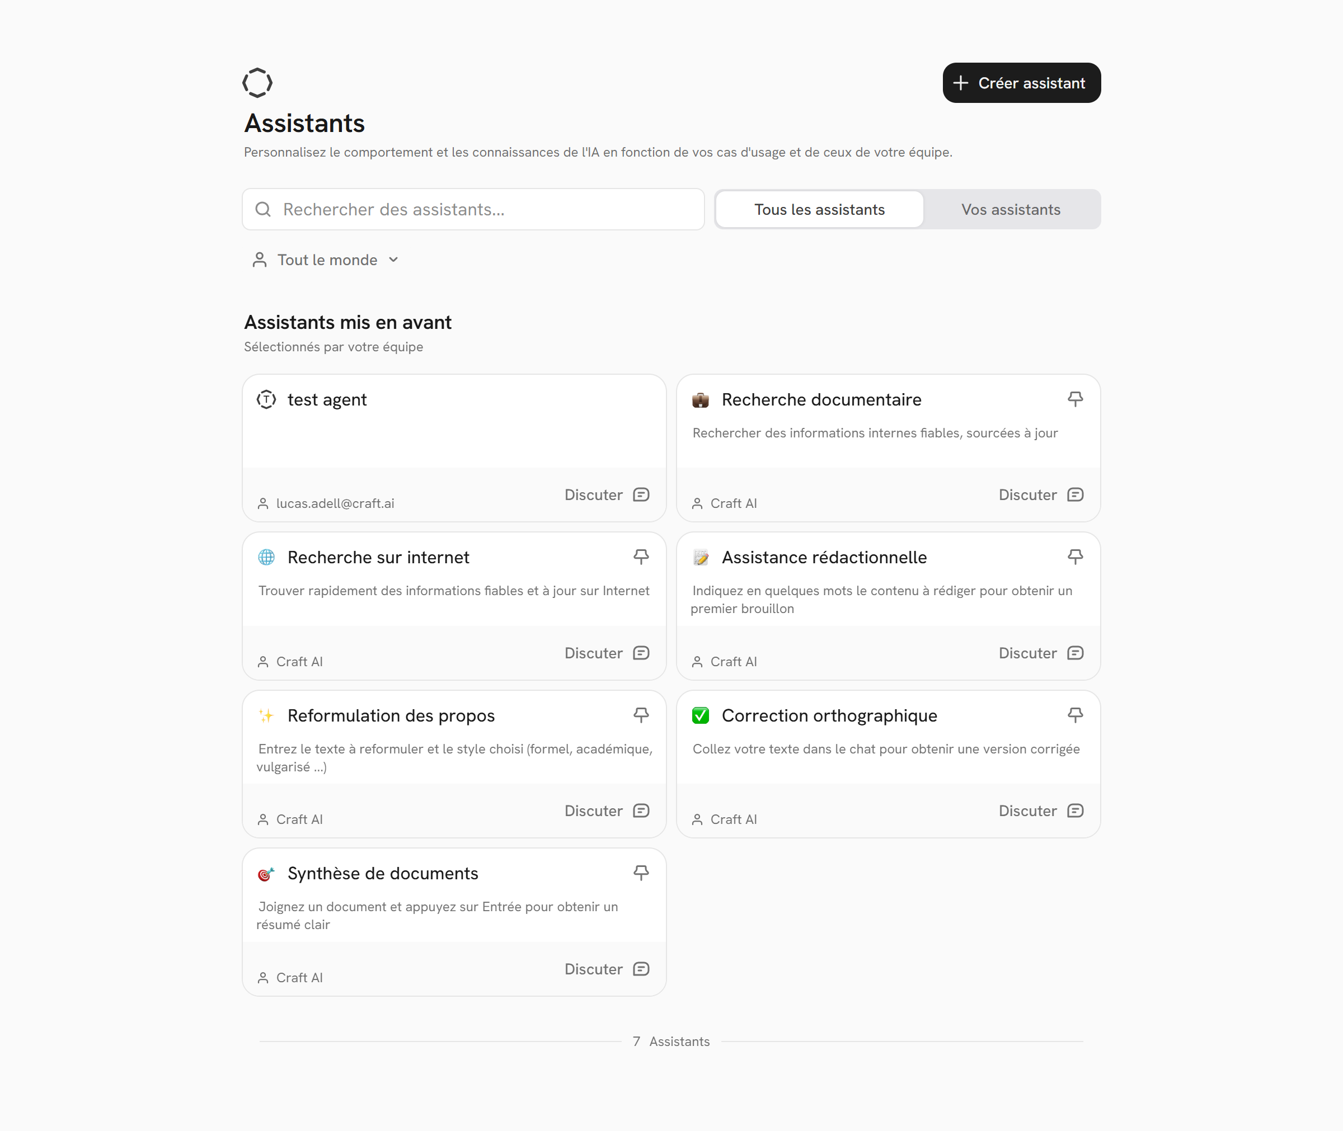Click the Craft AI logo icon
Image resolution: width=1343 pixels, height=1131 pixels.
pyautogui.click(x=257, y=83)
